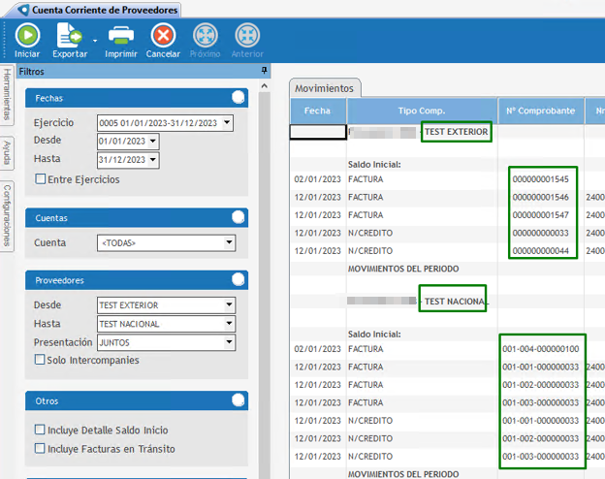This screenshot has width=605, height=479.
Task: Enable Entre Ejercicios checkbox
Action: [x=40, y=179]
